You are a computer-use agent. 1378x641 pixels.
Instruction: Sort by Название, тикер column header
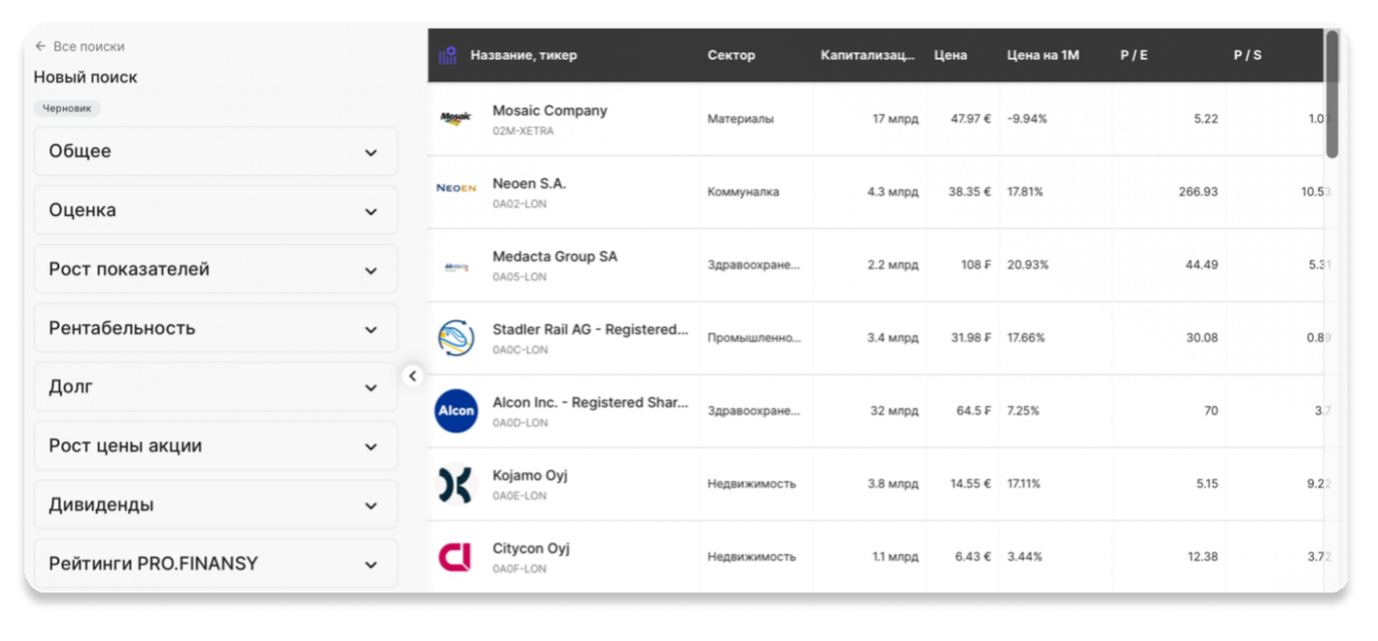523,56
